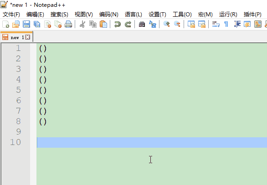
Task: Open the 搜索(S) menu
Action: (x=59, y=15)
